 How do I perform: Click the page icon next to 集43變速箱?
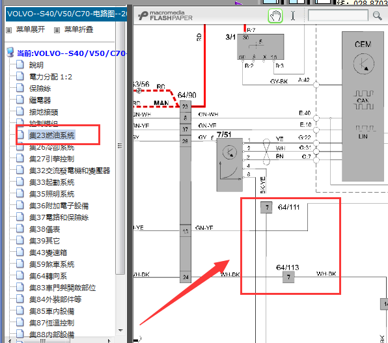coord(20,252)
